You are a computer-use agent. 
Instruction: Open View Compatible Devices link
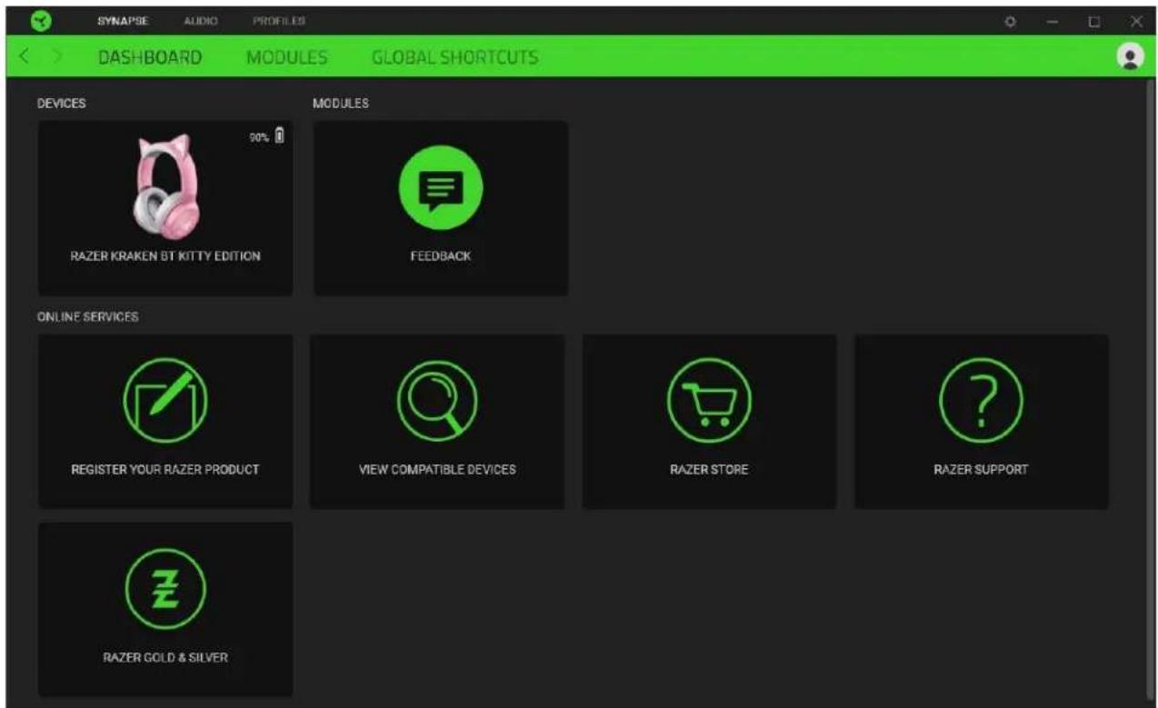[437, 470]
